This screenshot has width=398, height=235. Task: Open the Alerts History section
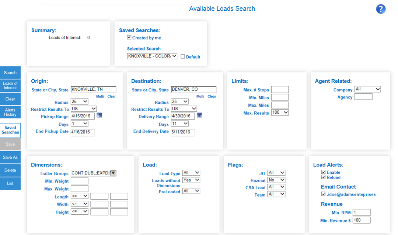(x=10, y=112)
